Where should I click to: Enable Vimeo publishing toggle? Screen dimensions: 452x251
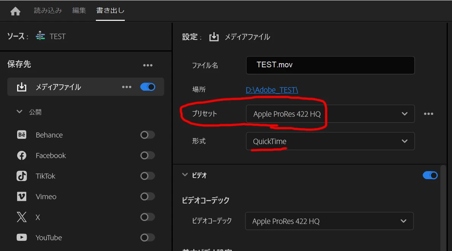point(148,197)
